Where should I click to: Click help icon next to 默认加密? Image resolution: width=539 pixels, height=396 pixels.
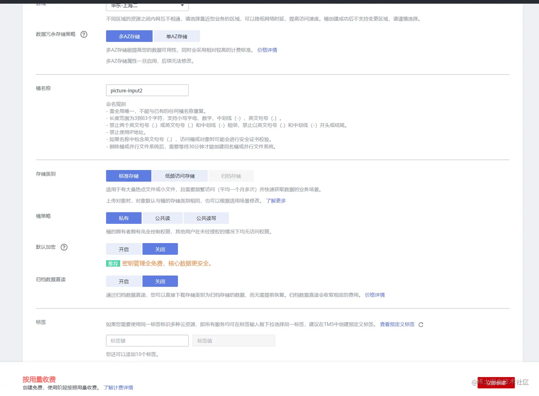coord(64,247)
